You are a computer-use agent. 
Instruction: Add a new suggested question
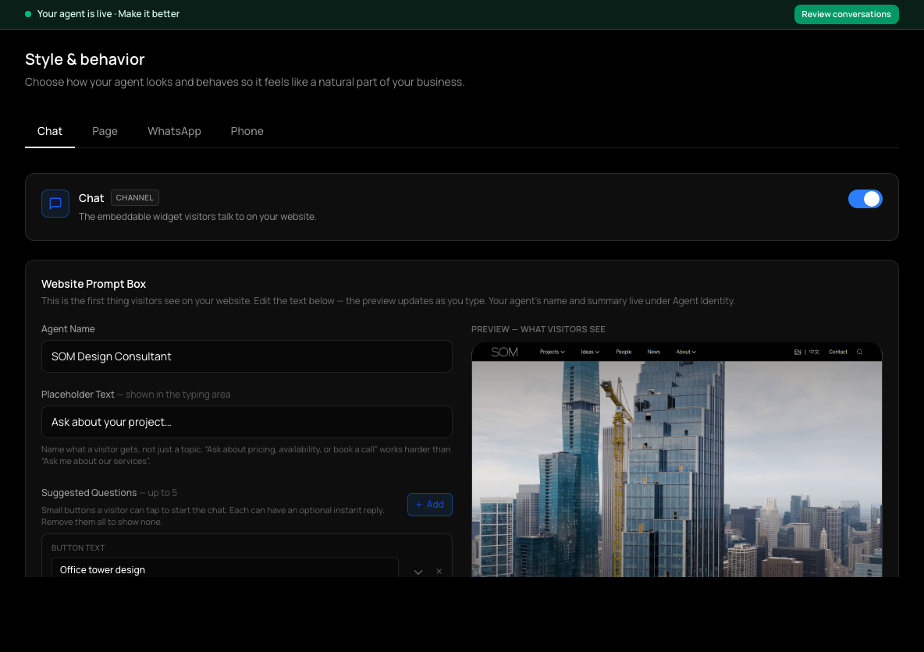click(x=429, y=504)
